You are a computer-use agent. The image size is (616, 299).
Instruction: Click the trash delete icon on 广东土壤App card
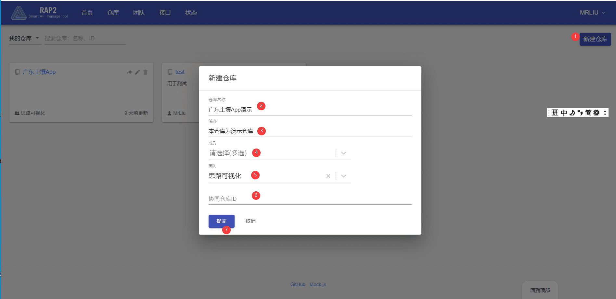pyautogui.click(x=146, y=72)
